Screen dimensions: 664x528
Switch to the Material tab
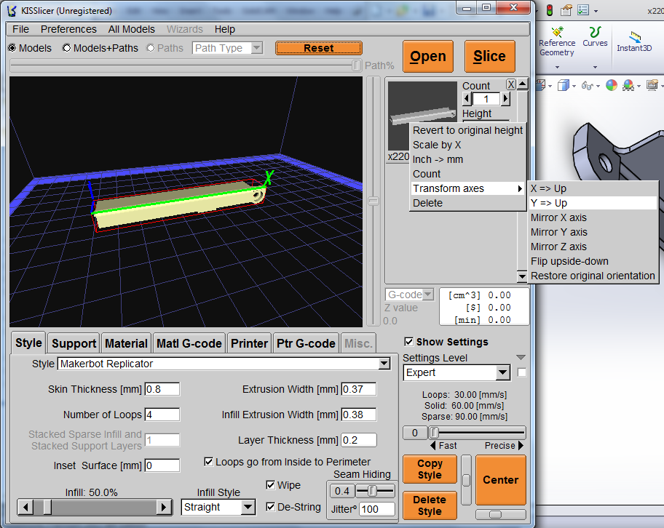click(x=126, y=343)
